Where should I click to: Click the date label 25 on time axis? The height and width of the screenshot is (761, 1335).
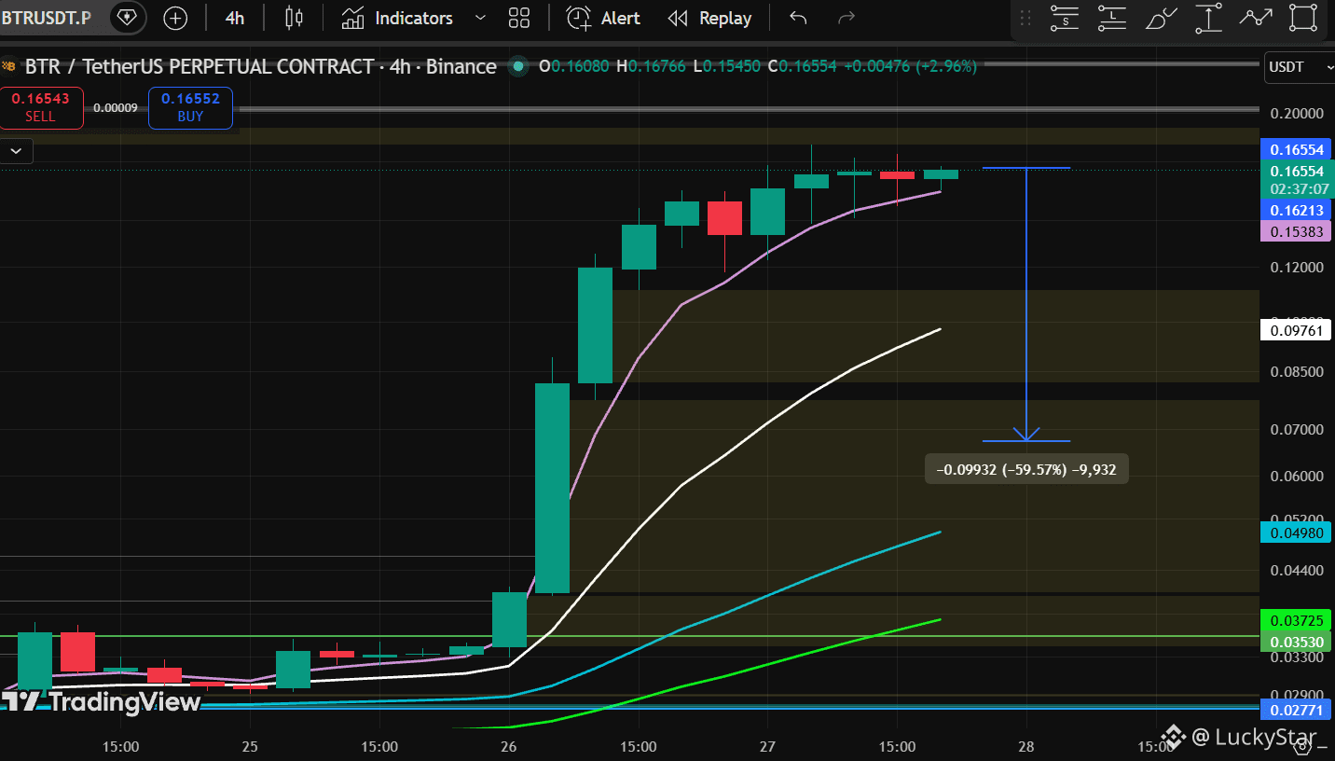[x=249, y=747]
